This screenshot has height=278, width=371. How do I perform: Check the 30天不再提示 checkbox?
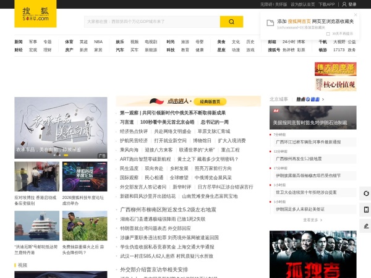tap(328, 34)
